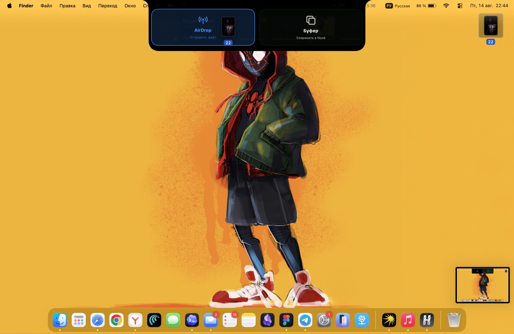Open the Wi-Fi menu bar icon
The image size is (514, 334).
(446, 6)
